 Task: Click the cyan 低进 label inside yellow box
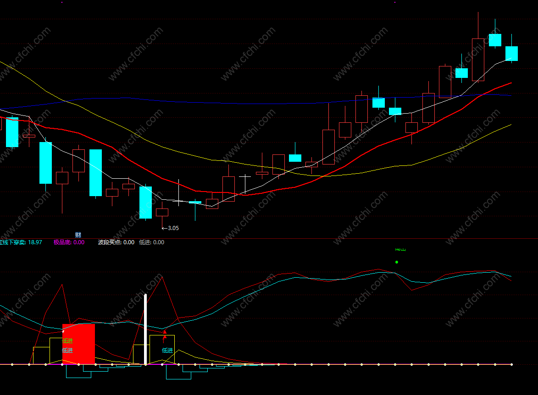(167, 351)
